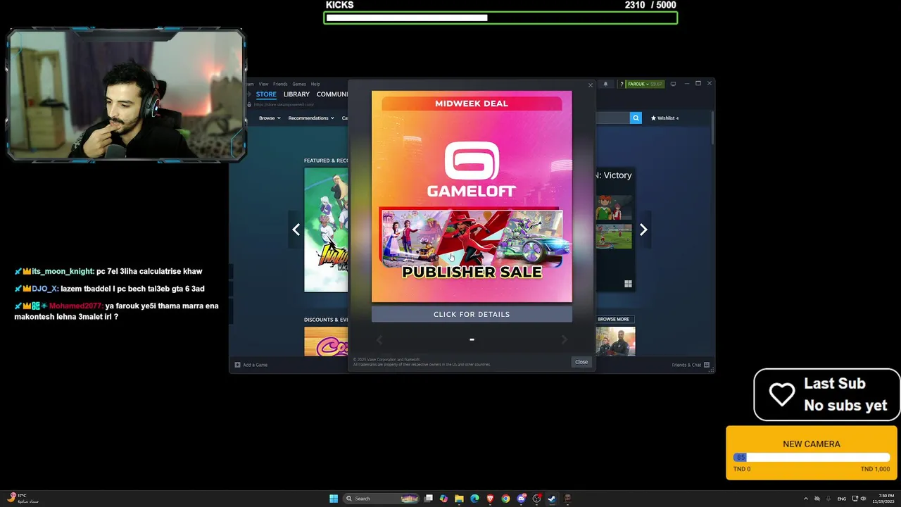The image size is (901, 507).
Task: Open Microsoft Edge from the taskbar
Action: click(474, 499)
